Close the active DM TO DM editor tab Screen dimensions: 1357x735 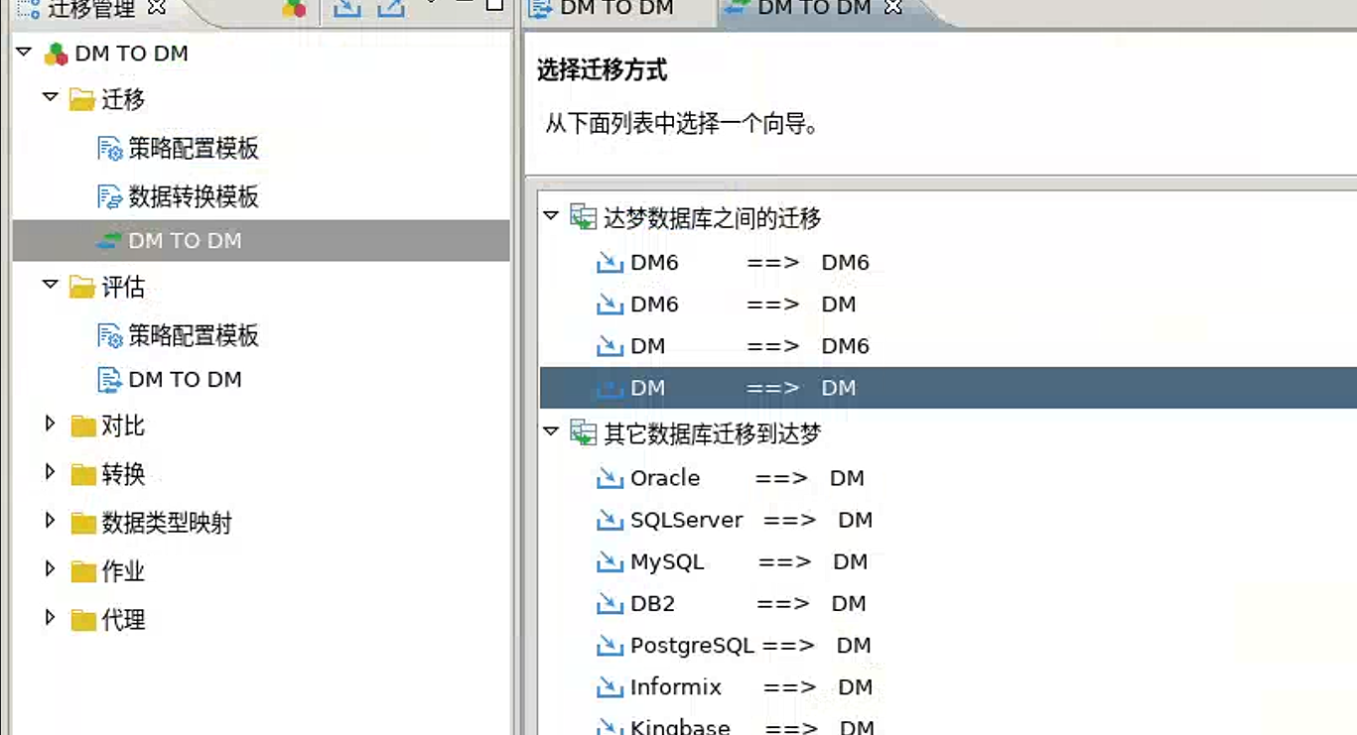point(892,8)
